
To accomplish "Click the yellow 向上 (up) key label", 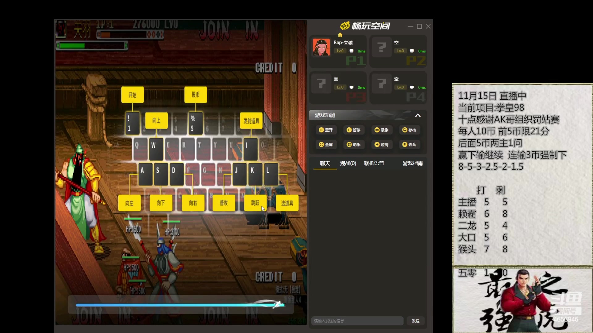I will pyautogui.click(x=156, y=121).
